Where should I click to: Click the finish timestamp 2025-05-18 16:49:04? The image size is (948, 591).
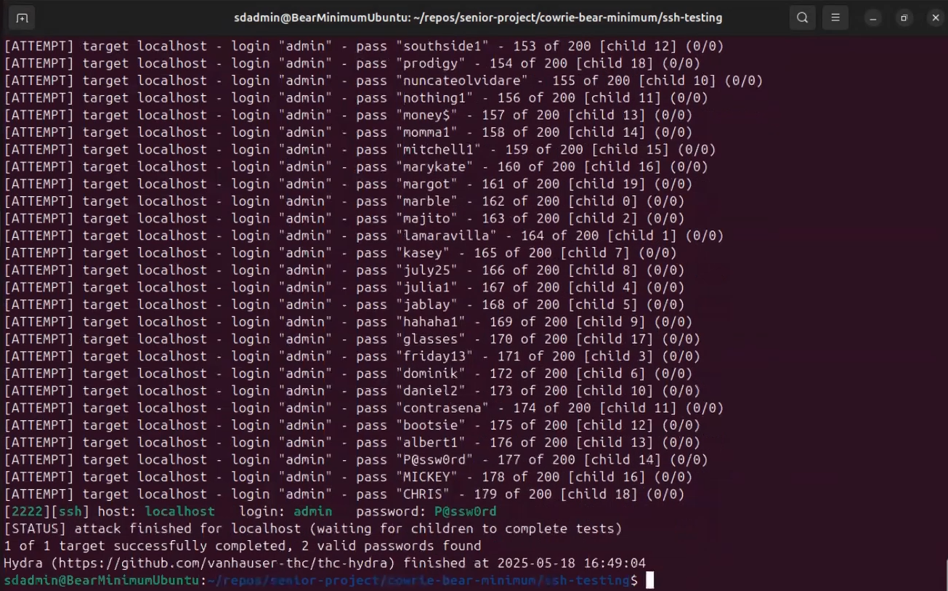572,563
